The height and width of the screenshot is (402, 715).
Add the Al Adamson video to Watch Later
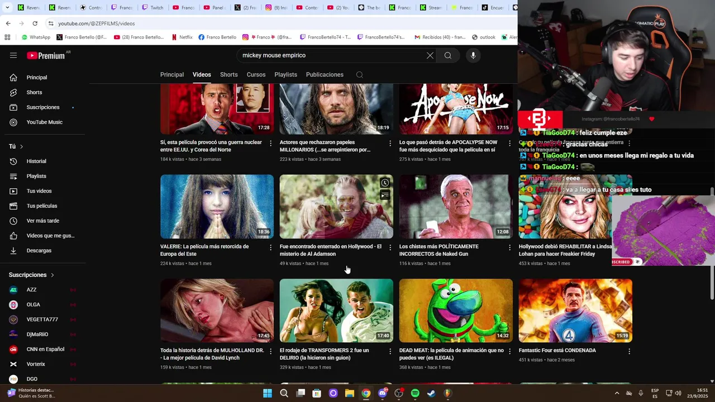[x=385, y=183]
